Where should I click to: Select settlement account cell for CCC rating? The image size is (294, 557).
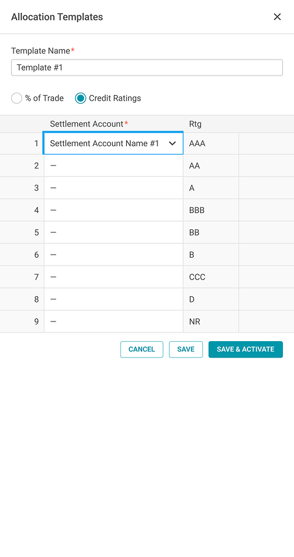click(x=113, y=277)
